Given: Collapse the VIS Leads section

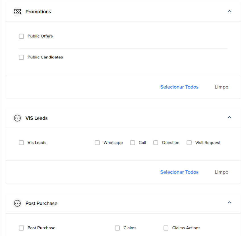Looking at the screenshot, I should point(229,118).
